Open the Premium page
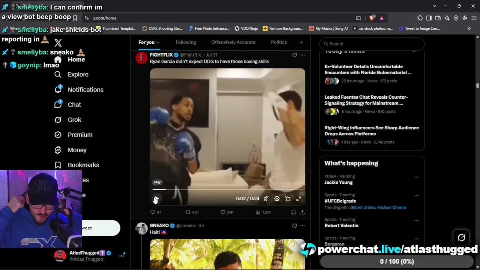This screenshot has width=480, height=270. pyautogui.click(x=73, y=135)
